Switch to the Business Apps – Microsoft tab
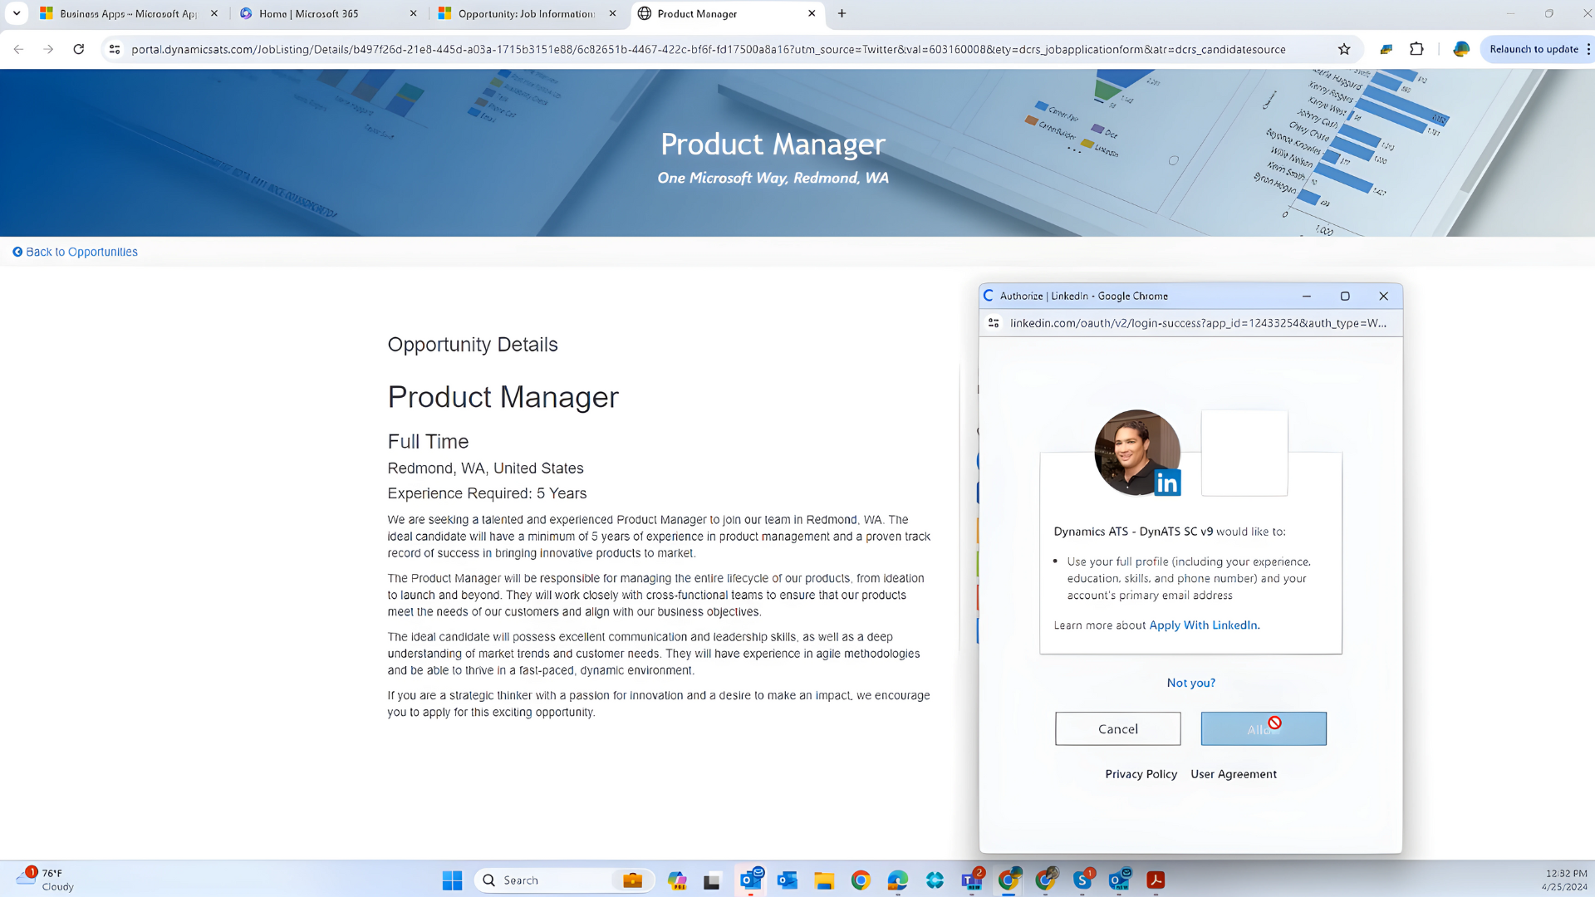1595x897 pixels. click(129, 13)
